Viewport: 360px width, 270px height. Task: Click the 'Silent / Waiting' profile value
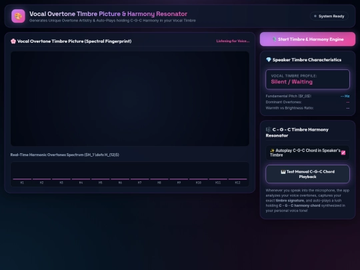pos(291,82)
